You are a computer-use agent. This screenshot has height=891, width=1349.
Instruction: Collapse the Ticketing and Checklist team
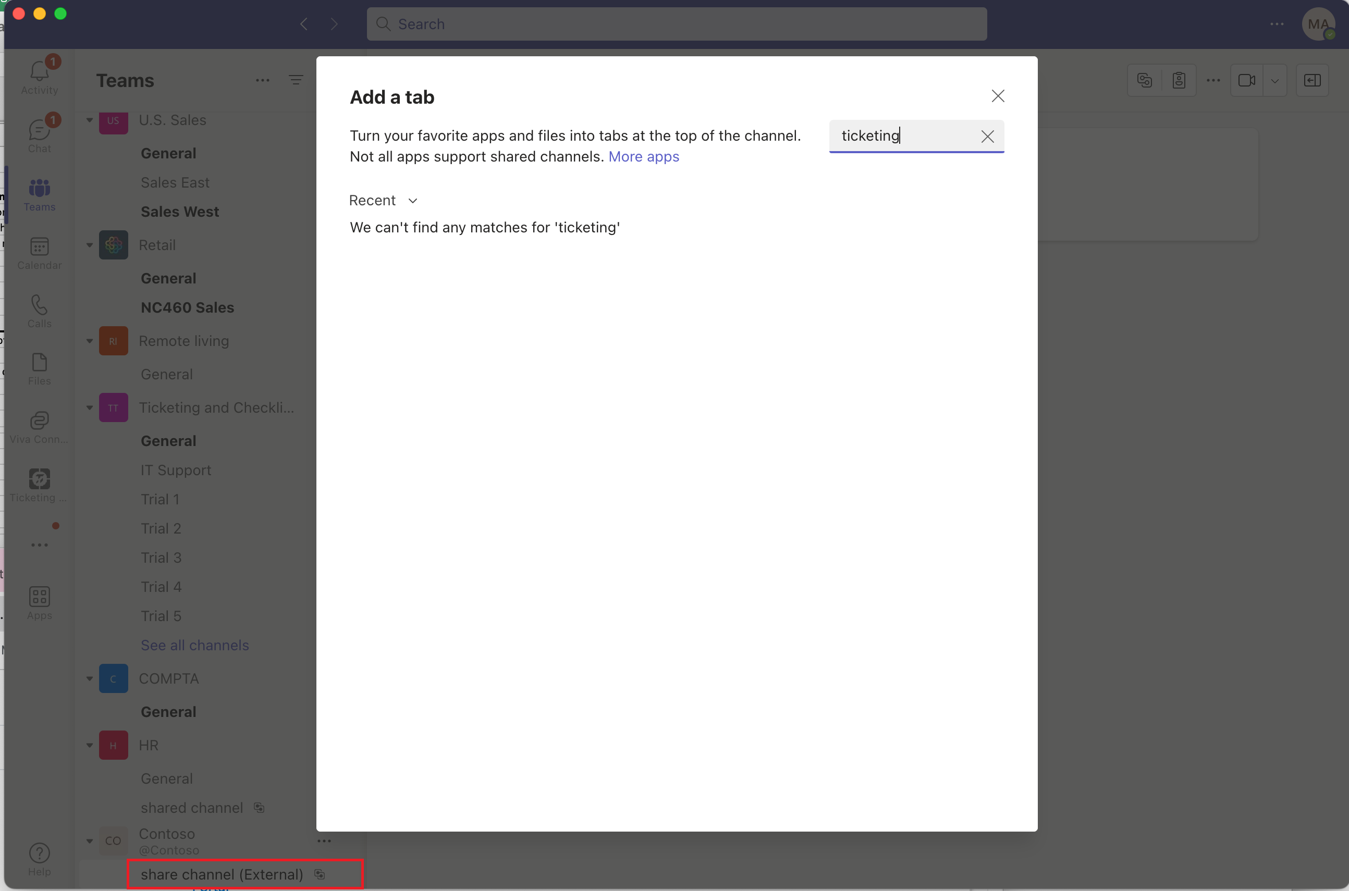89,408
